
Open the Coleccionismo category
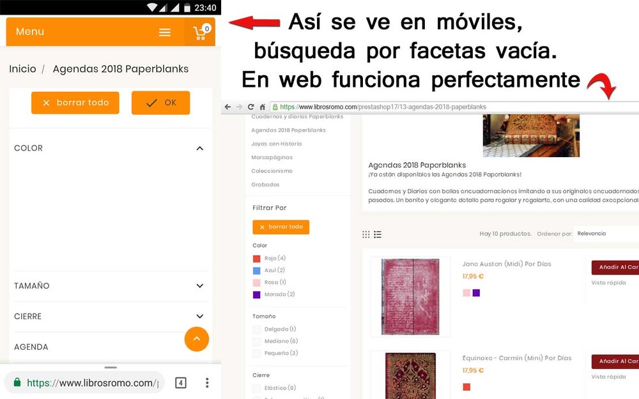point(271,170)
